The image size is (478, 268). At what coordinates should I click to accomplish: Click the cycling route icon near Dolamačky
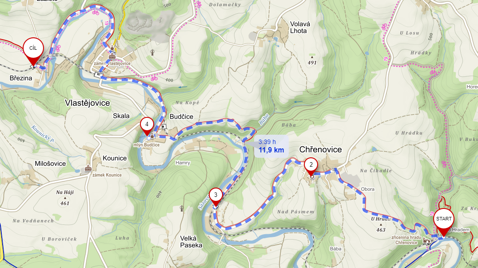point(199,4)
